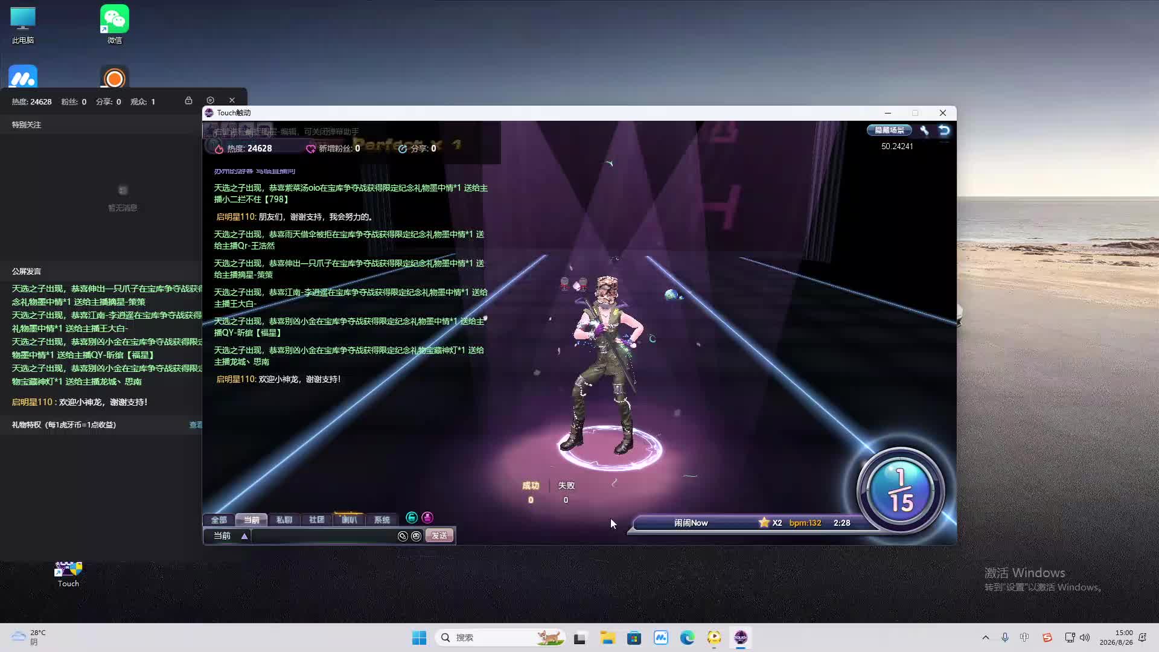Click the new fans heart icon

click(x=311, y=149)
